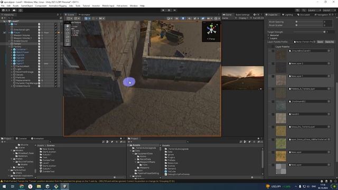This screenshot has width=338, height=190.
Task: Select the NewLayer 1 texture thumbnail
Action: click(281, 80)
